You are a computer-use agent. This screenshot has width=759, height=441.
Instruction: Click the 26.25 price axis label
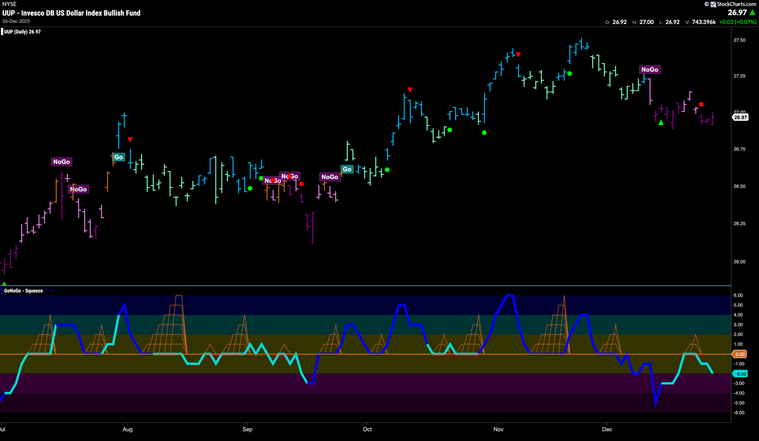(x=739, y=224)
